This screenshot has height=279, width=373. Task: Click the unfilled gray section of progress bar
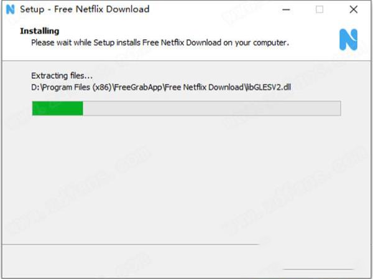tap(212, 108)
